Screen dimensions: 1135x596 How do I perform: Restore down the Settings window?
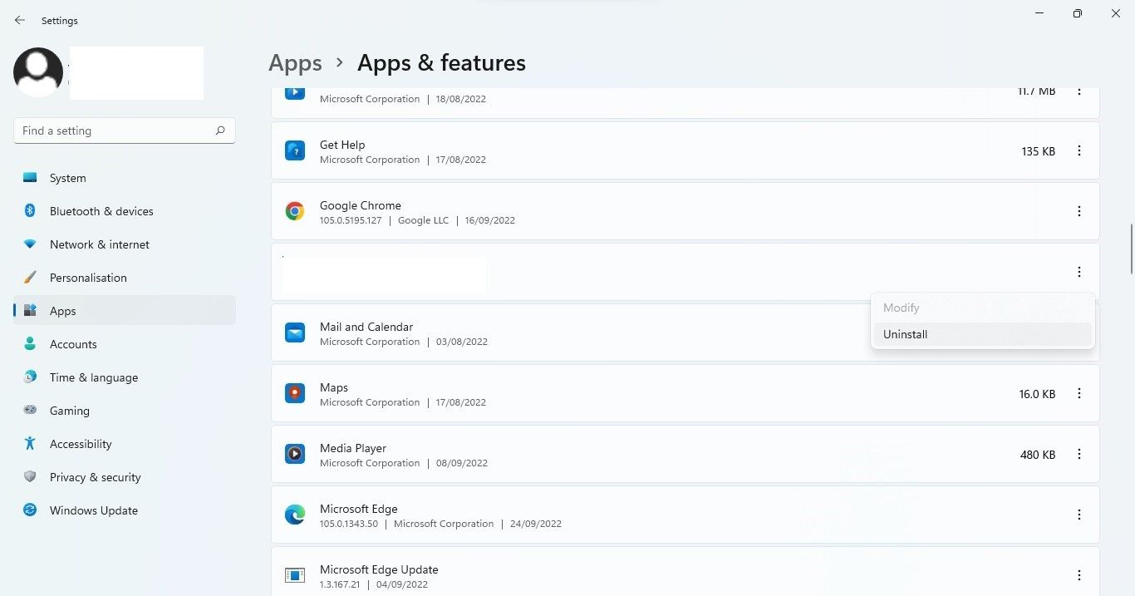[1078, 13]
